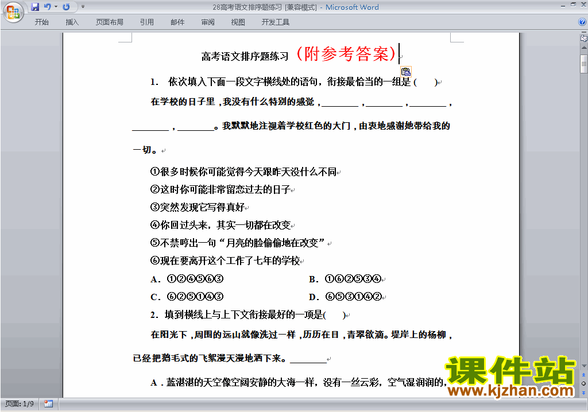Toggle the ruler view icon above scrollbar
The width and height of the screenshot is (588, 412).
[x=583, y=38]
